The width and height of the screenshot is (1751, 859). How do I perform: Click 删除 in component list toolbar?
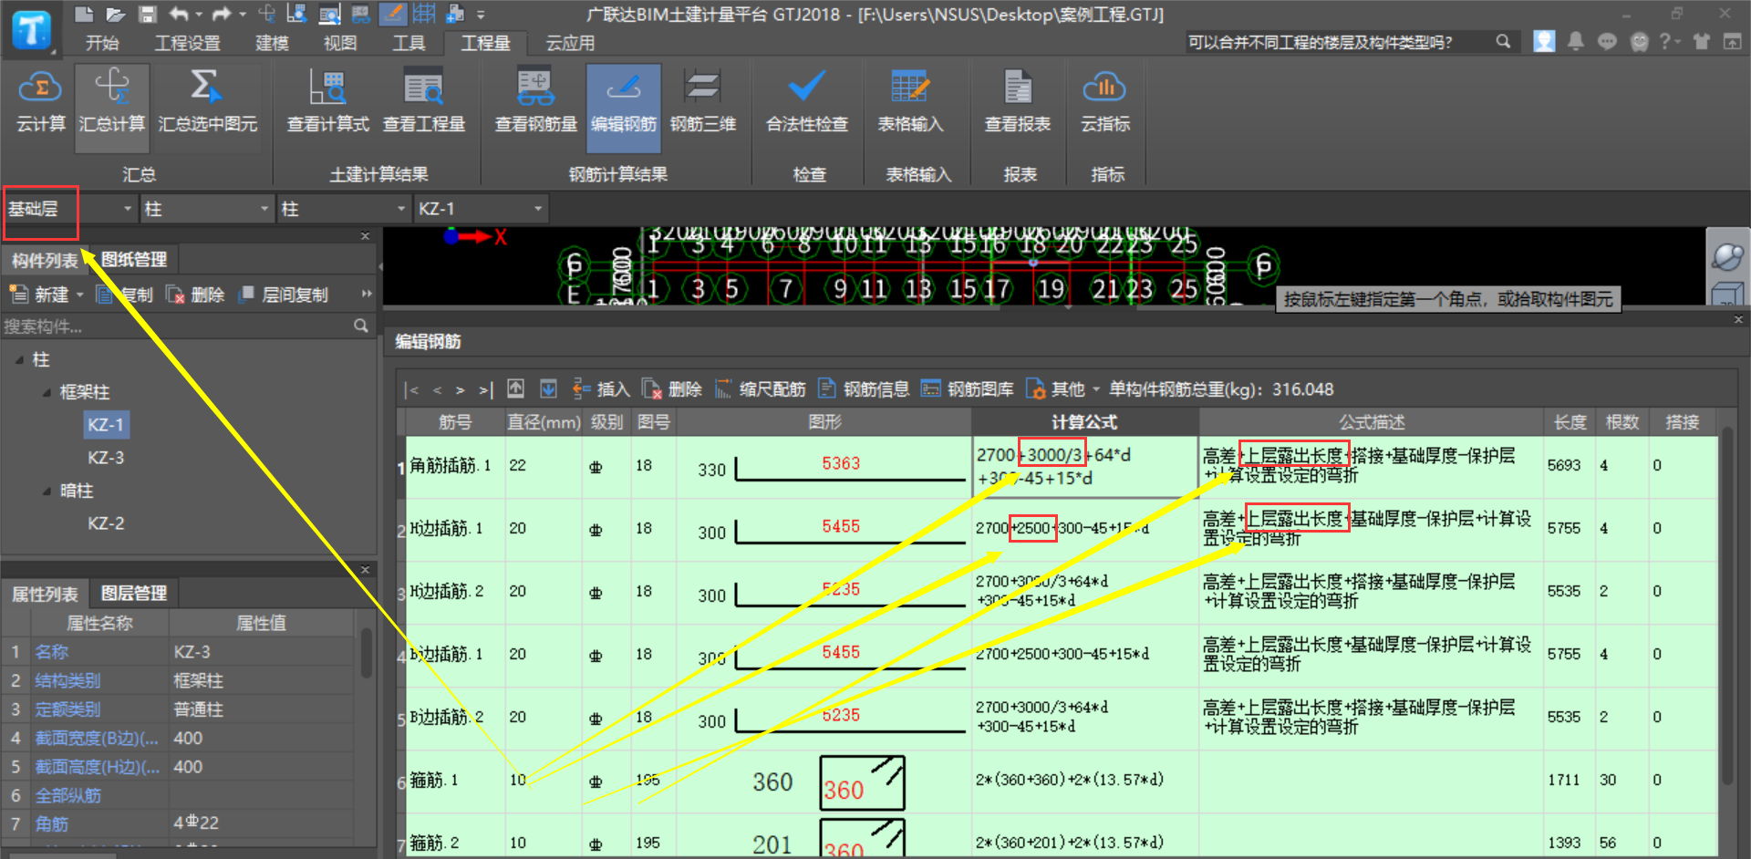point(196,295)
